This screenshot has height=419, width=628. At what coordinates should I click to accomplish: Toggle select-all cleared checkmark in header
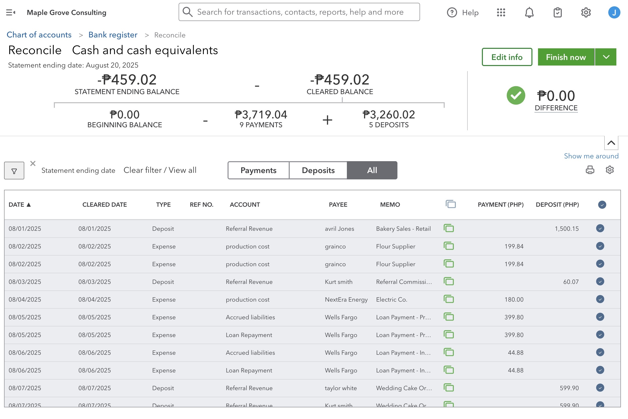(x=602, y=205)
